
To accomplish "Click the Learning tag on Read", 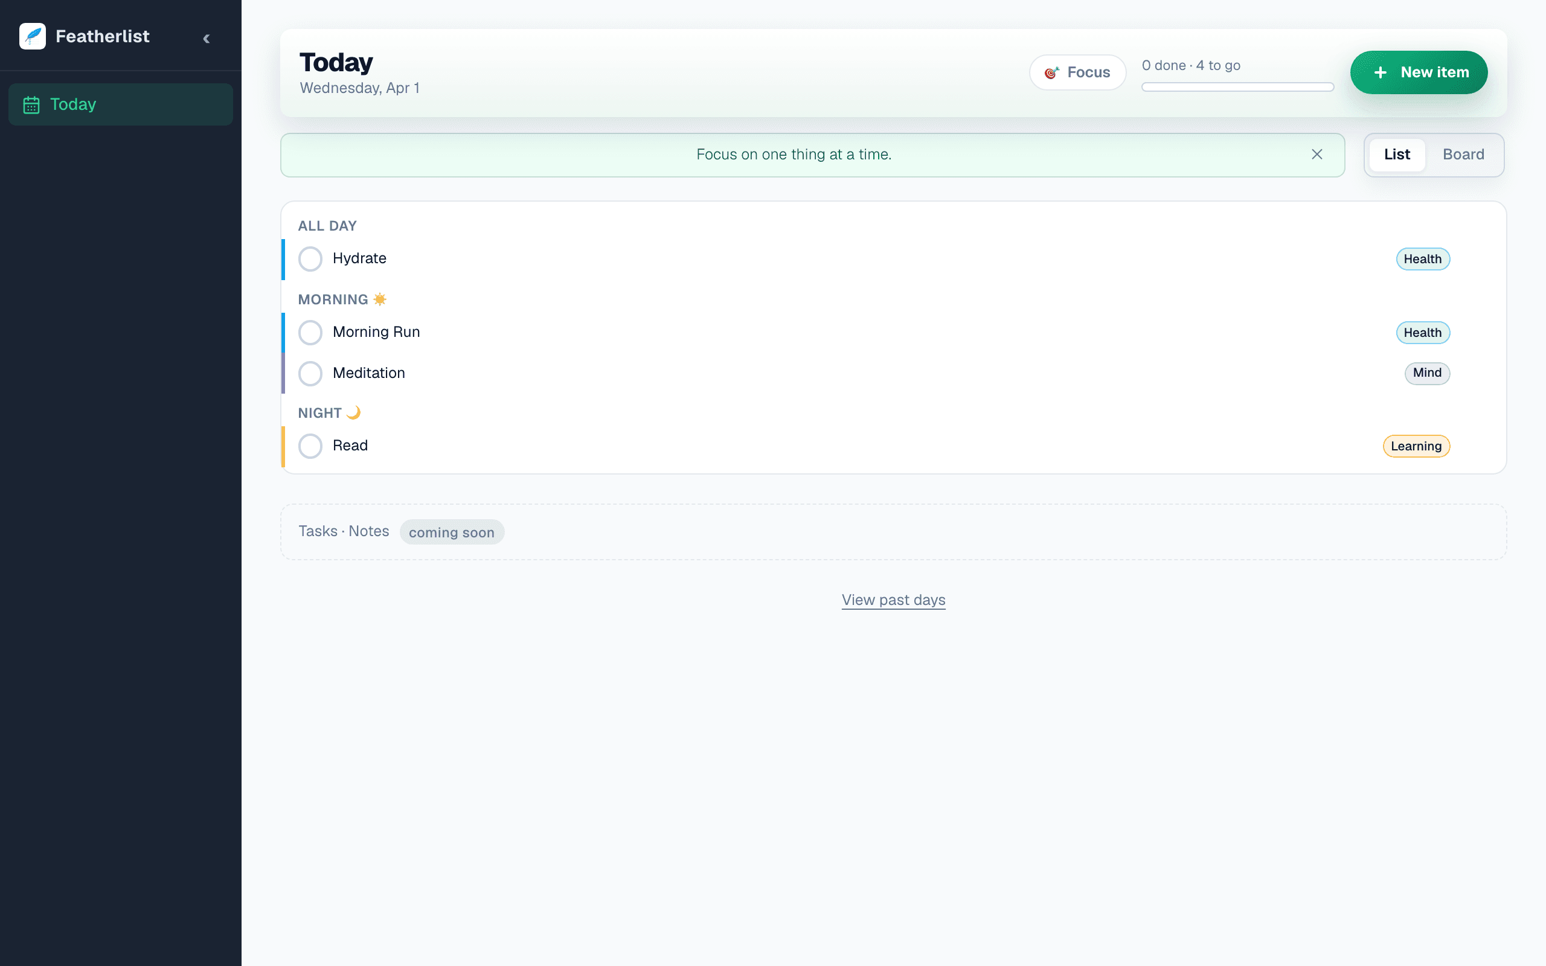I will click(1416, 446).
